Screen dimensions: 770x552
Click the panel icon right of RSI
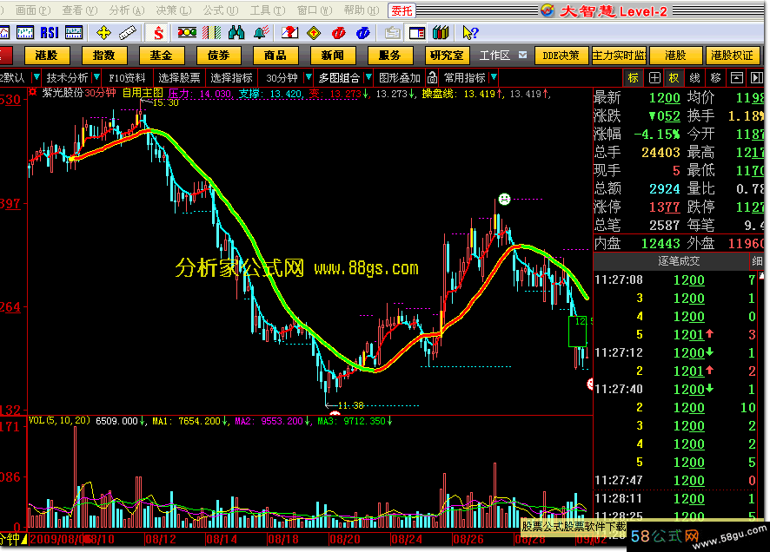point(74,33)
